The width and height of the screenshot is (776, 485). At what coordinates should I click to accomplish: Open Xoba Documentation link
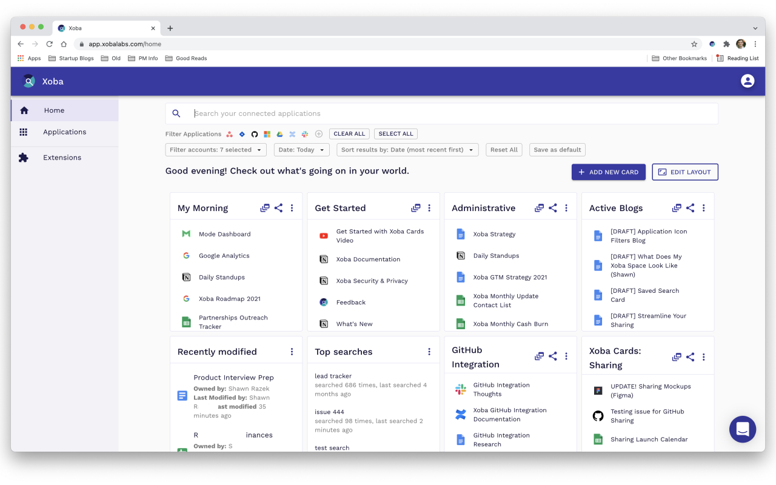coord(368,259)
